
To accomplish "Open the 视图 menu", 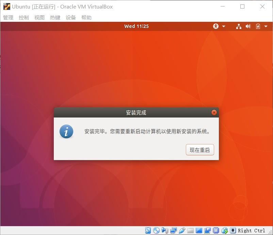I will pos(39,17).
